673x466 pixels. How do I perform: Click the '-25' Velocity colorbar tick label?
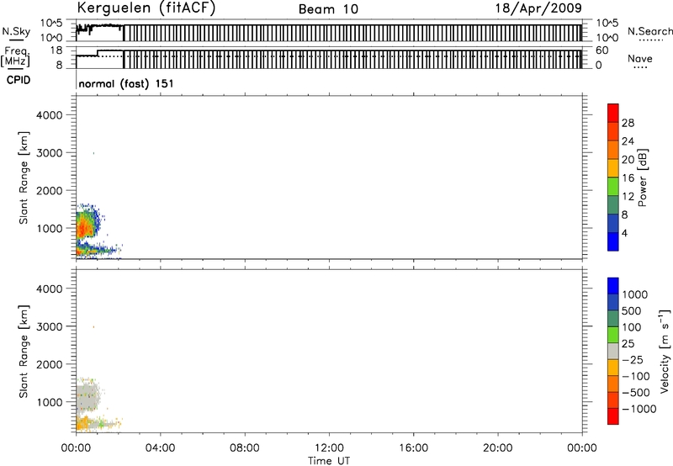click(x=633, y=360)
